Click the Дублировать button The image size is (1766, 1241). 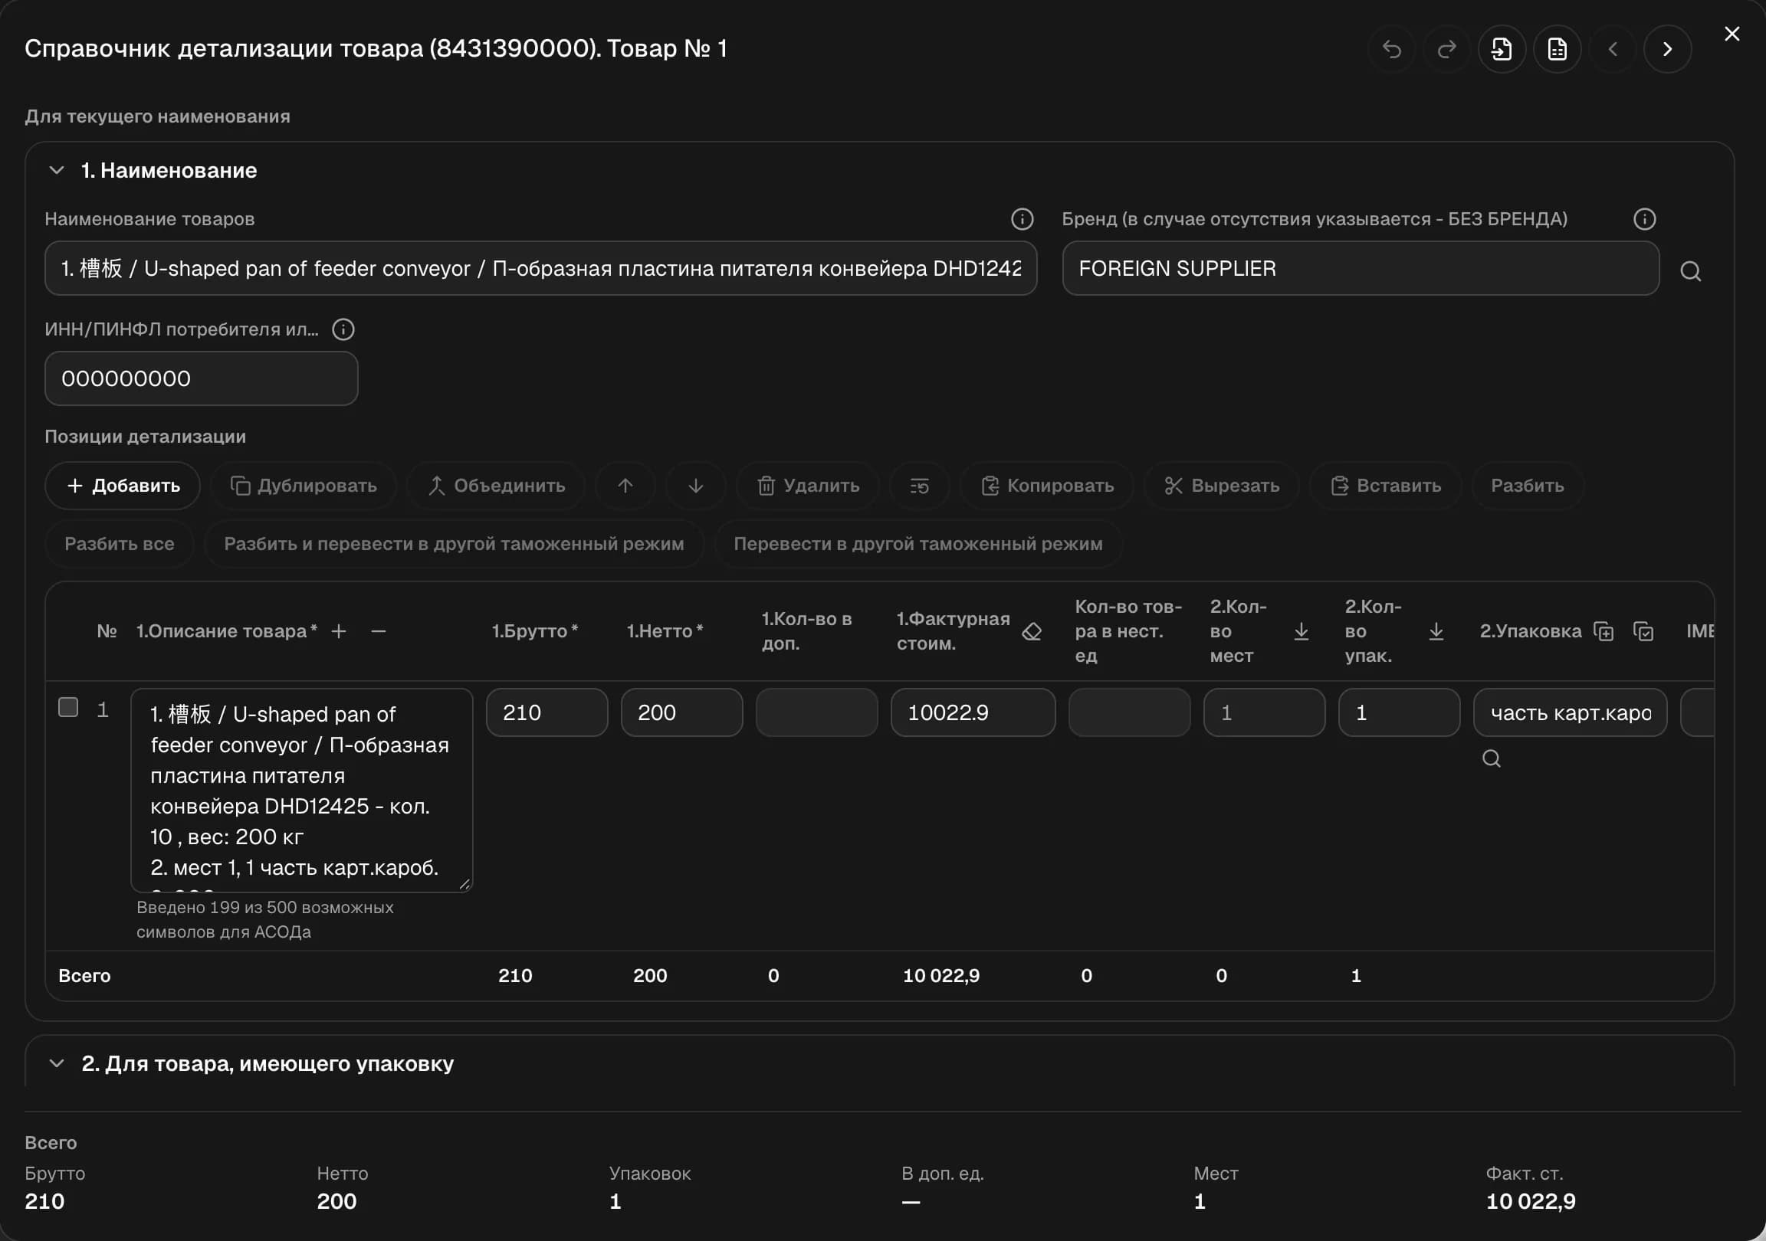point(304,485)
